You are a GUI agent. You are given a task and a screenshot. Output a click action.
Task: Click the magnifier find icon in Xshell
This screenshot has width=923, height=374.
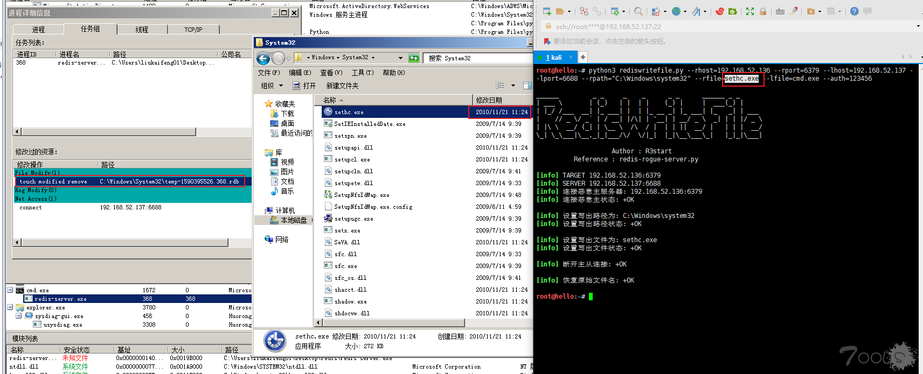point(639,11)
